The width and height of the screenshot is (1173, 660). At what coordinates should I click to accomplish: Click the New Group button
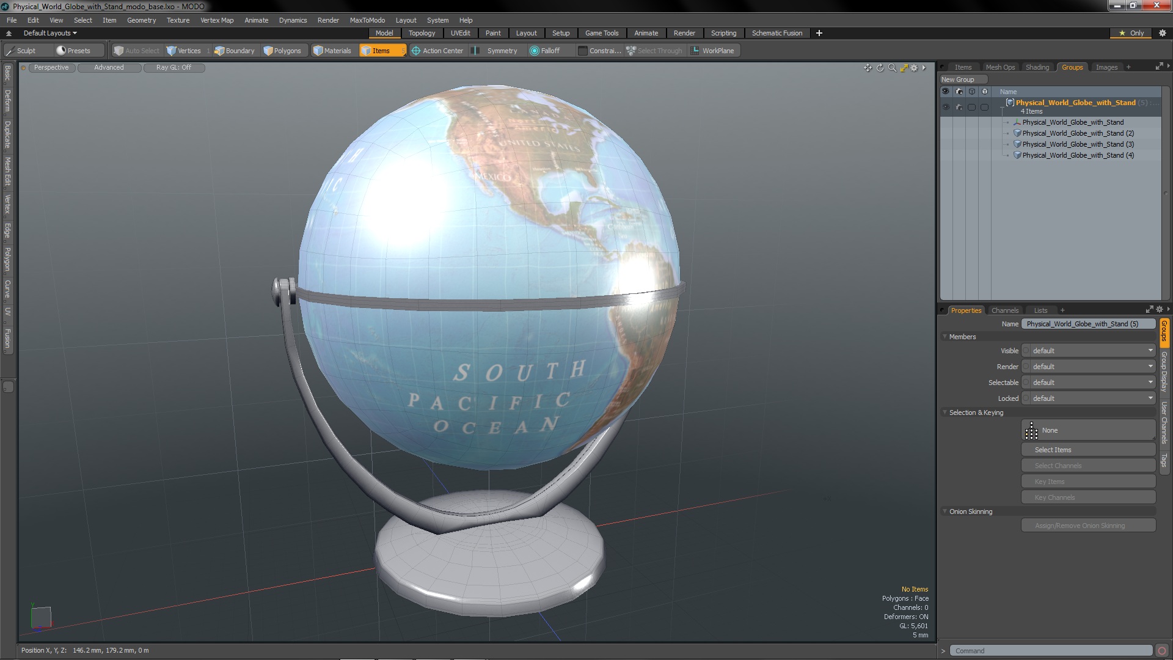[963, 79]
